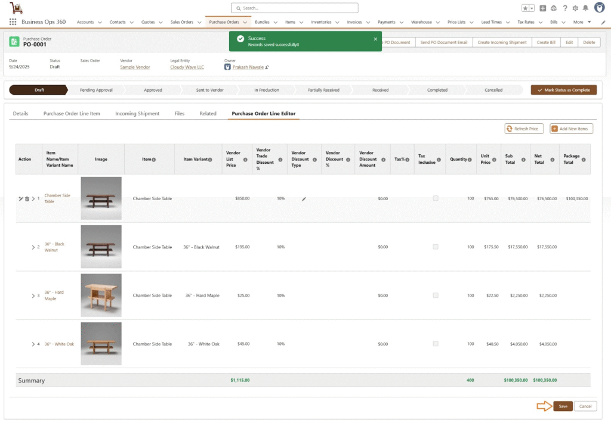Open the Sample Vendor link

135,67
